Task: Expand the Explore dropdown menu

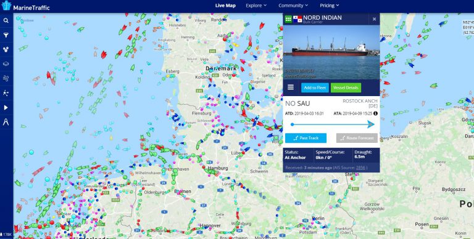Action: point(256,6)
